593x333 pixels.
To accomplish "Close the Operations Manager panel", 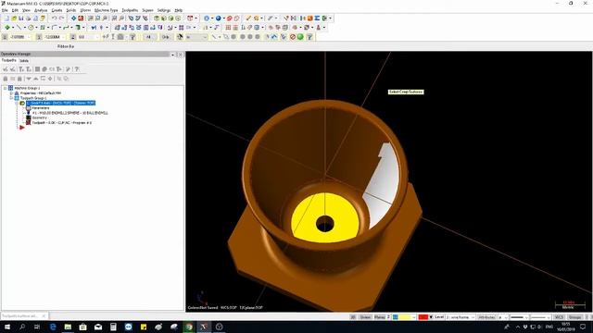I will (181, 55).
